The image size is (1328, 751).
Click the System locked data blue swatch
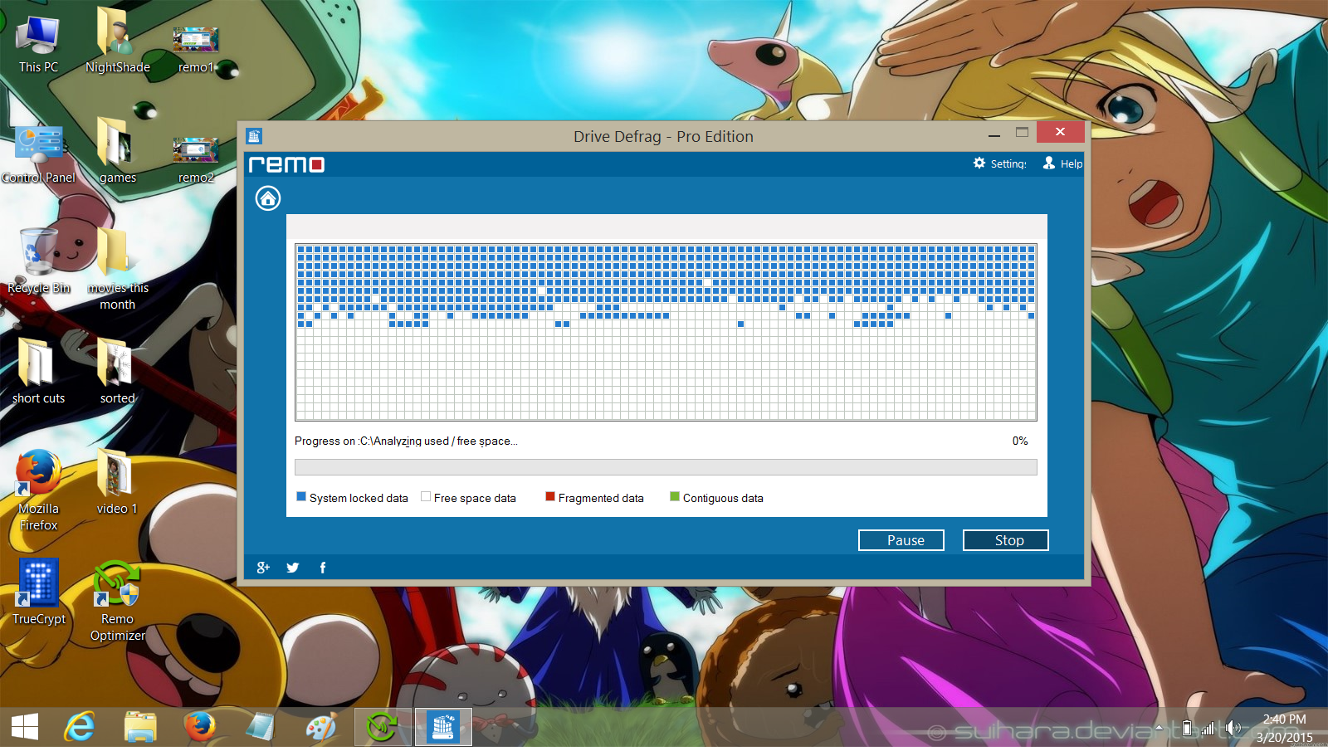point(301,497)
